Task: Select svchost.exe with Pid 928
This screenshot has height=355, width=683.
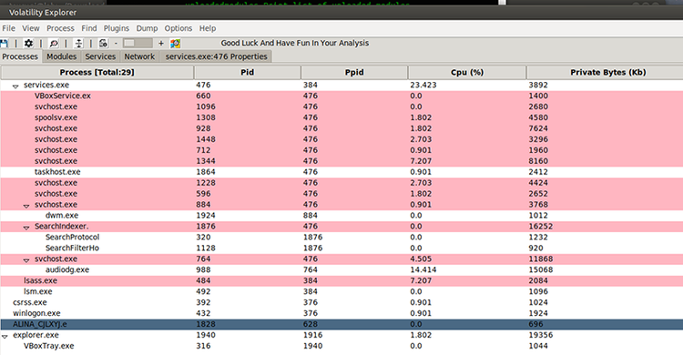Action: click(341, 128)
